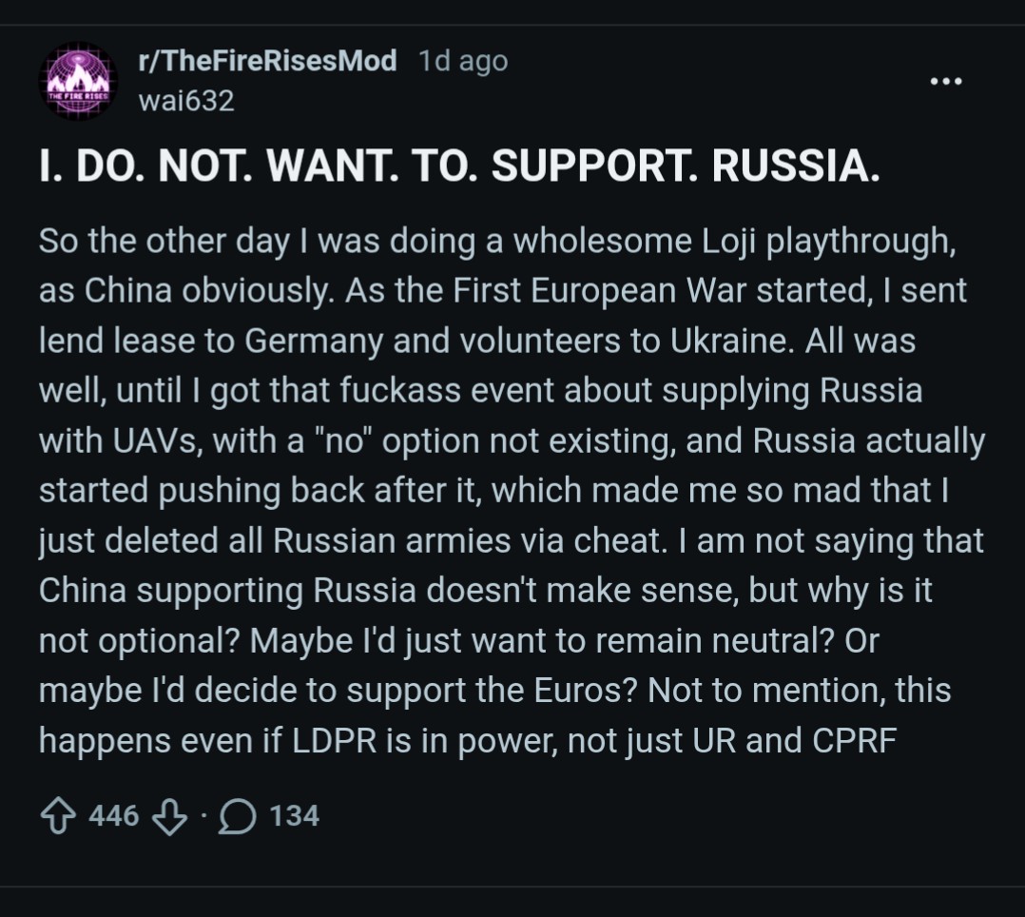Open the three-dot post options menu
The height and width of the screenshot is (917, 1025).
coord(946,82)
